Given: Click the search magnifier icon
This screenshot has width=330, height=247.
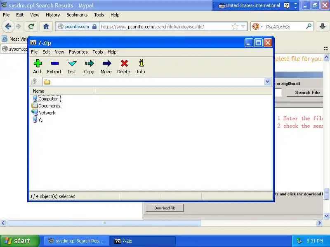Looking at the screenshot, I should click(309, 26).
